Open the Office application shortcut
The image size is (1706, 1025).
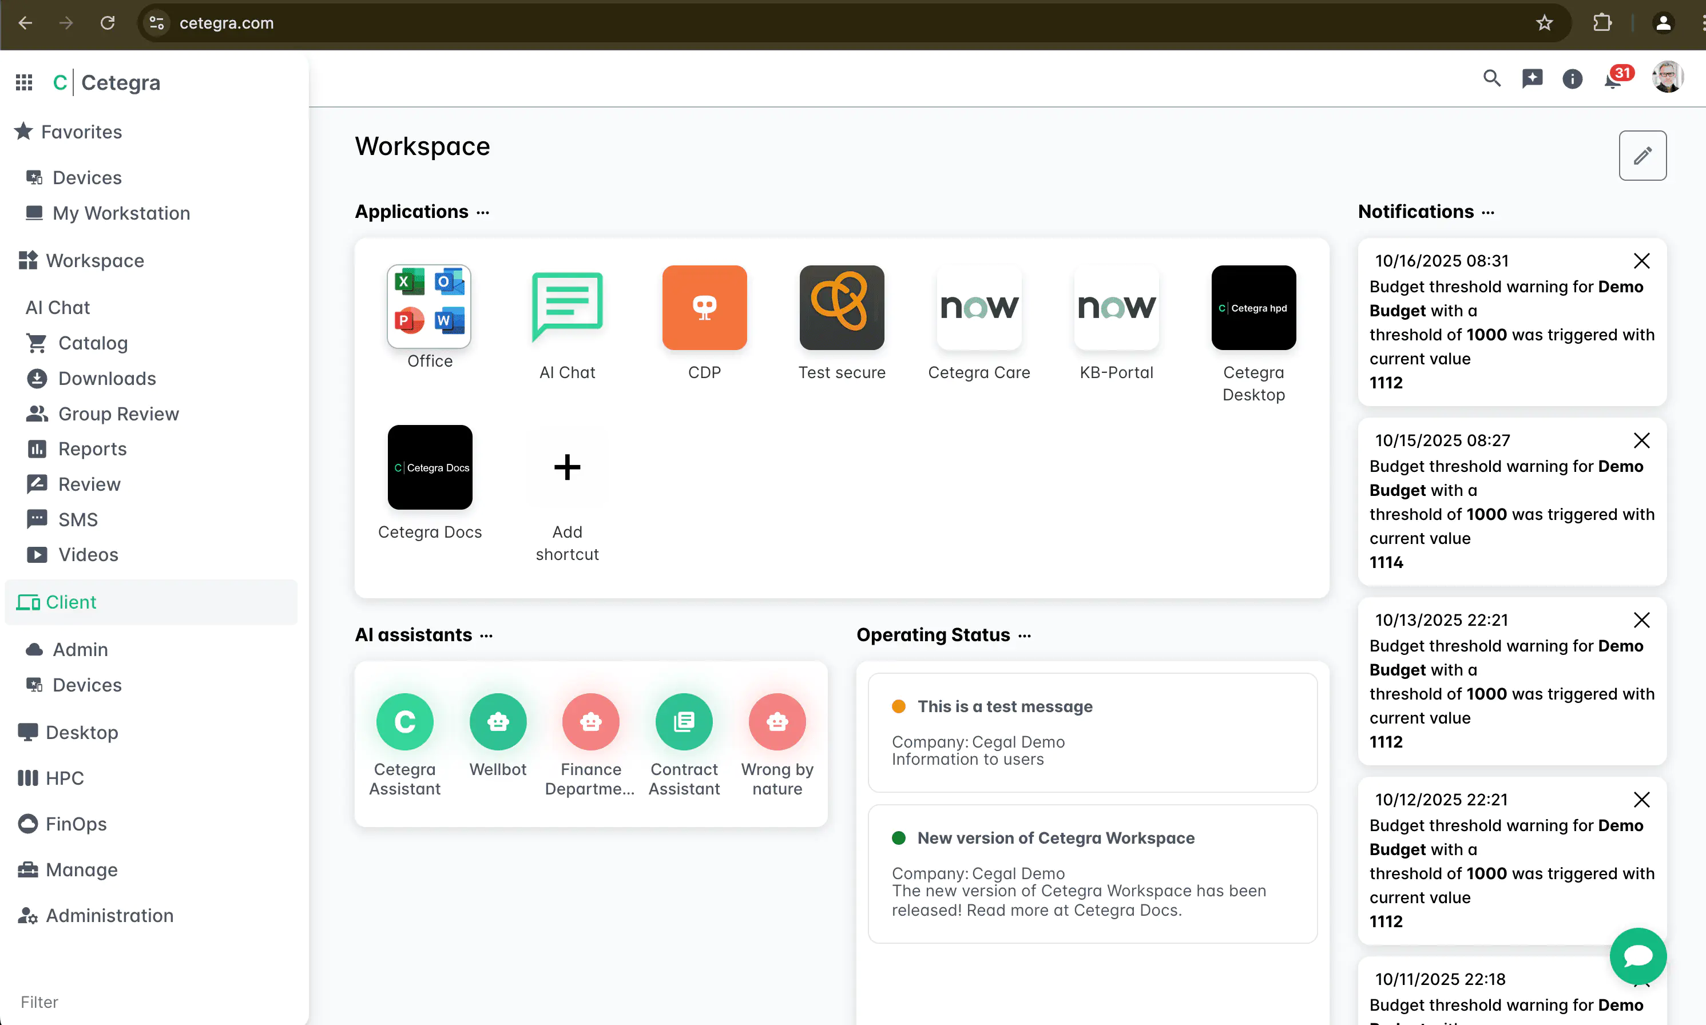point(429,307)
